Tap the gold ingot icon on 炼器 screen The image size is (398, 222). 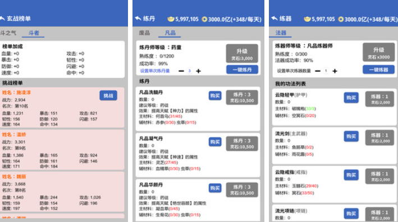pos(308,19)
